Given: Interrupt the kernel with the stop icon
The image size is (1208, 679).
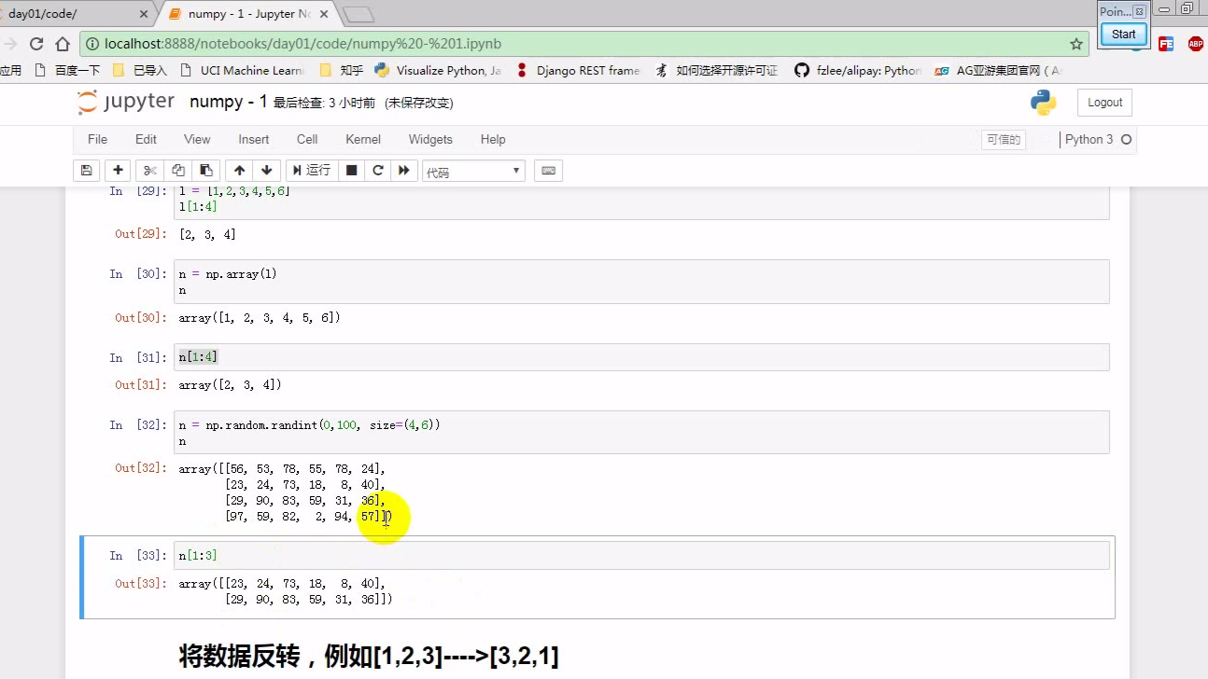Looking at the screenshot, I should [352, 171].
